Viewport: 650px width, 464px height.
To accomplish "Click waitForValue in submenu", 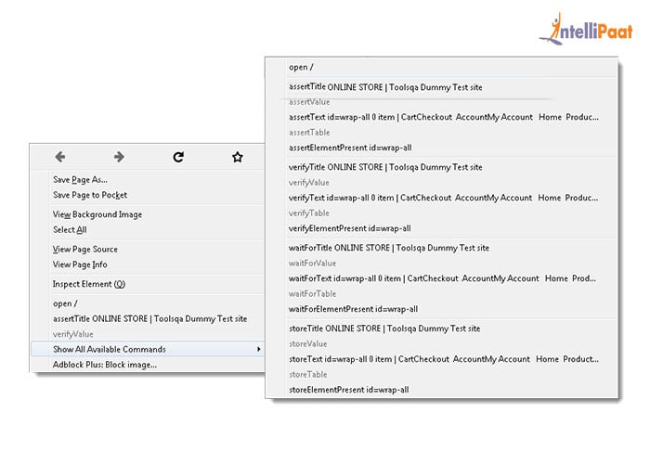I will [x=312, y=264].
